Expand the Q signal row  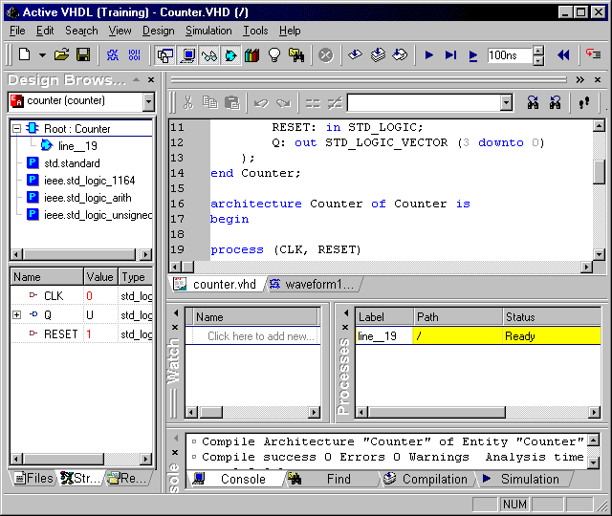(16, 315)
